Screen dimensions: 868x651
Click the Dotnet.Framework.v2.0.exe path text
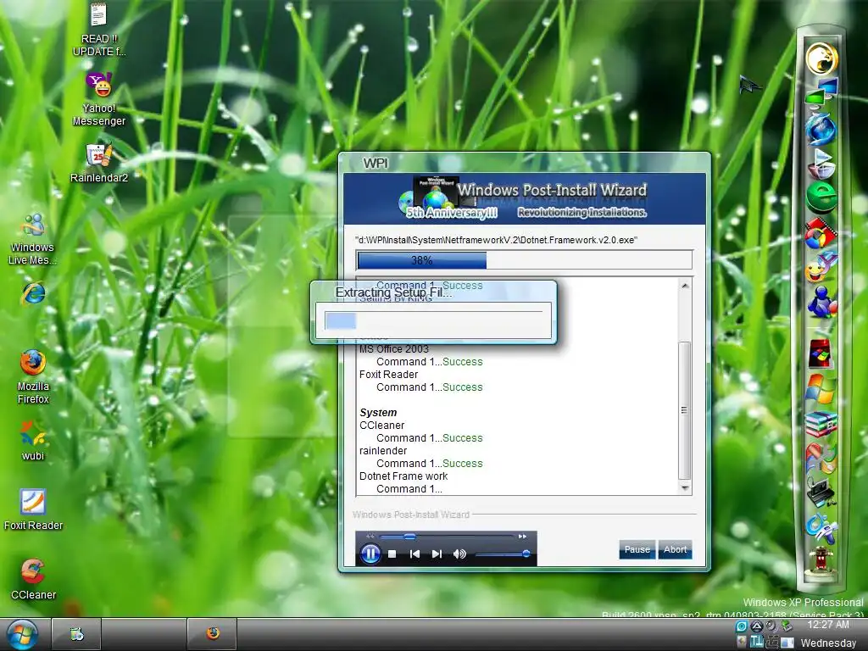(x=496, y=240)
